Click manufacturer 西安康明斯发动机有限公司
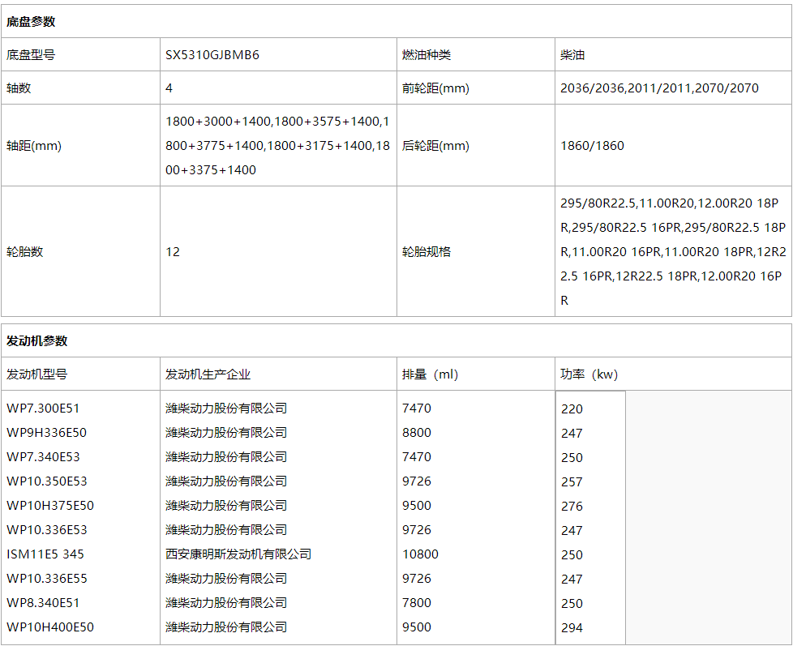 (238, 554)
